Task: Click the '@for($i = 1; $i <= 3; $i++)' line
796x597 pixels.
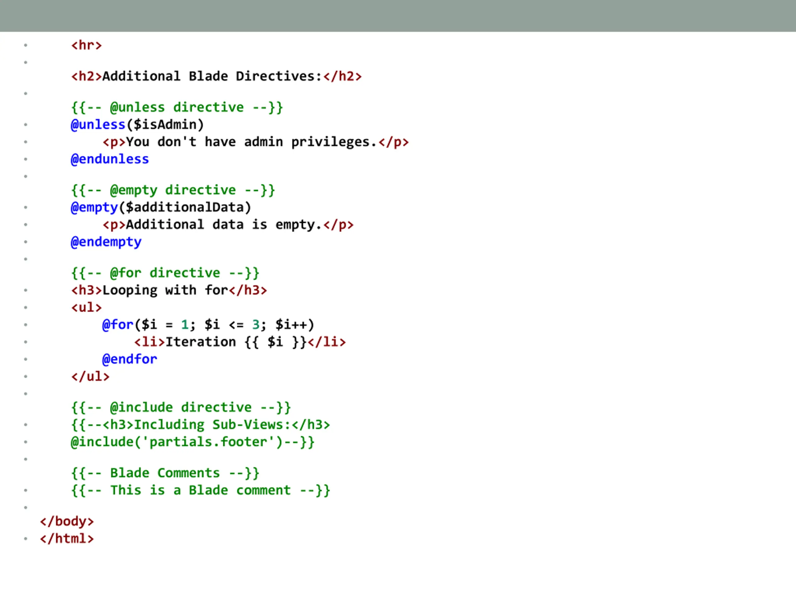Action: coord(208,325)
